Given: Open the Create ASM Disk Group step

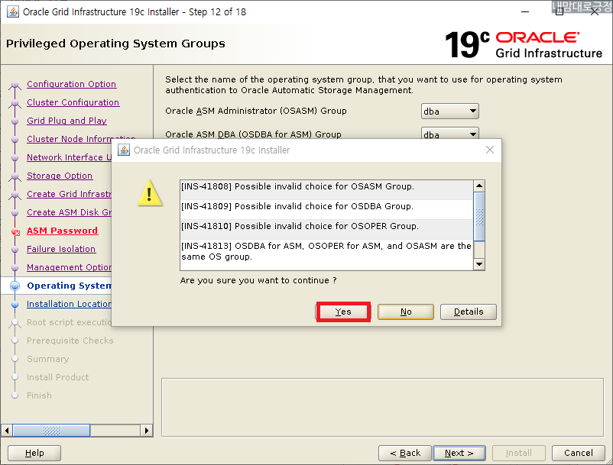Looking at the screenshot, I should click(x=70, y=212).
